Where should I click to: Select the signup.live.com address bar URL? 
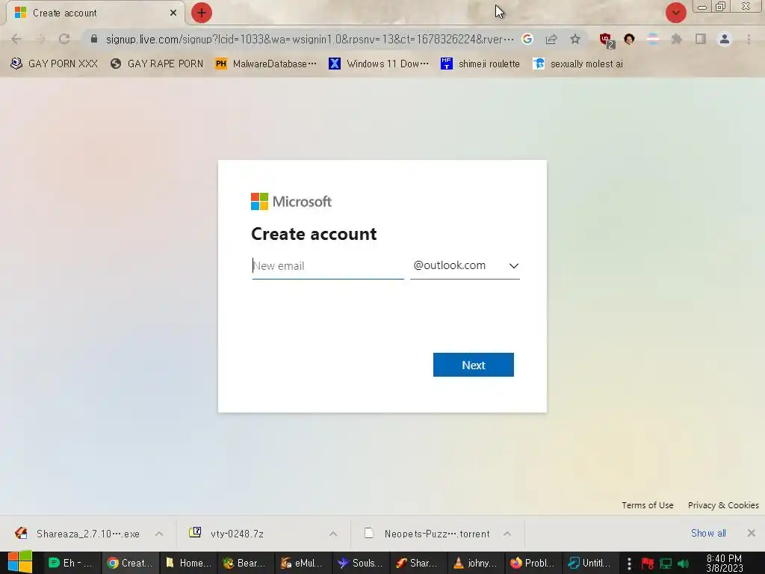310,39
